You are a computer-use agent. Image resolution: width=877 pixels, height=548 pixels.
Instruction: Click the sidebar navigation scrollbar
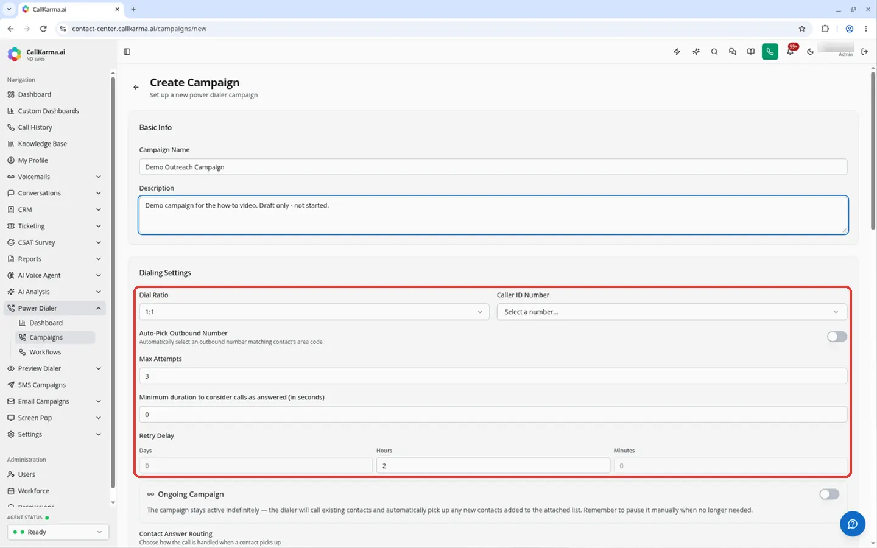click(113, 283)
